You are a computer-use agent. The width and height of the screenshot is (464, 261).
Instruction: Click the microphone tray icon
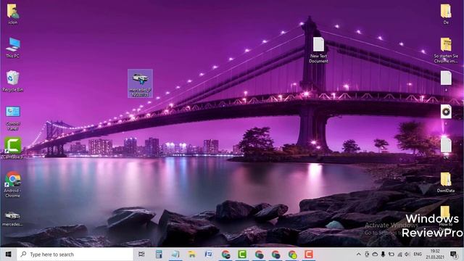(383, 254)
